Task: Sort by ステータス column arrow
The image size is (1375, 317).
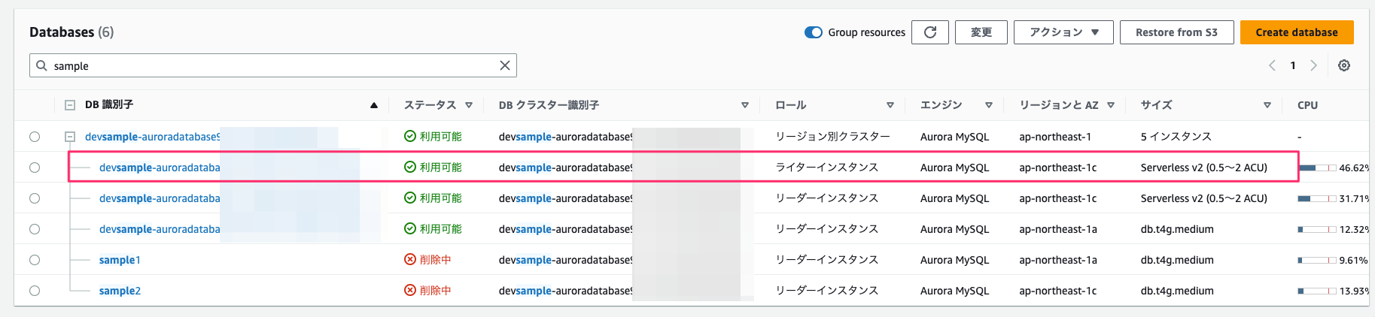Action: coord(469,105)
